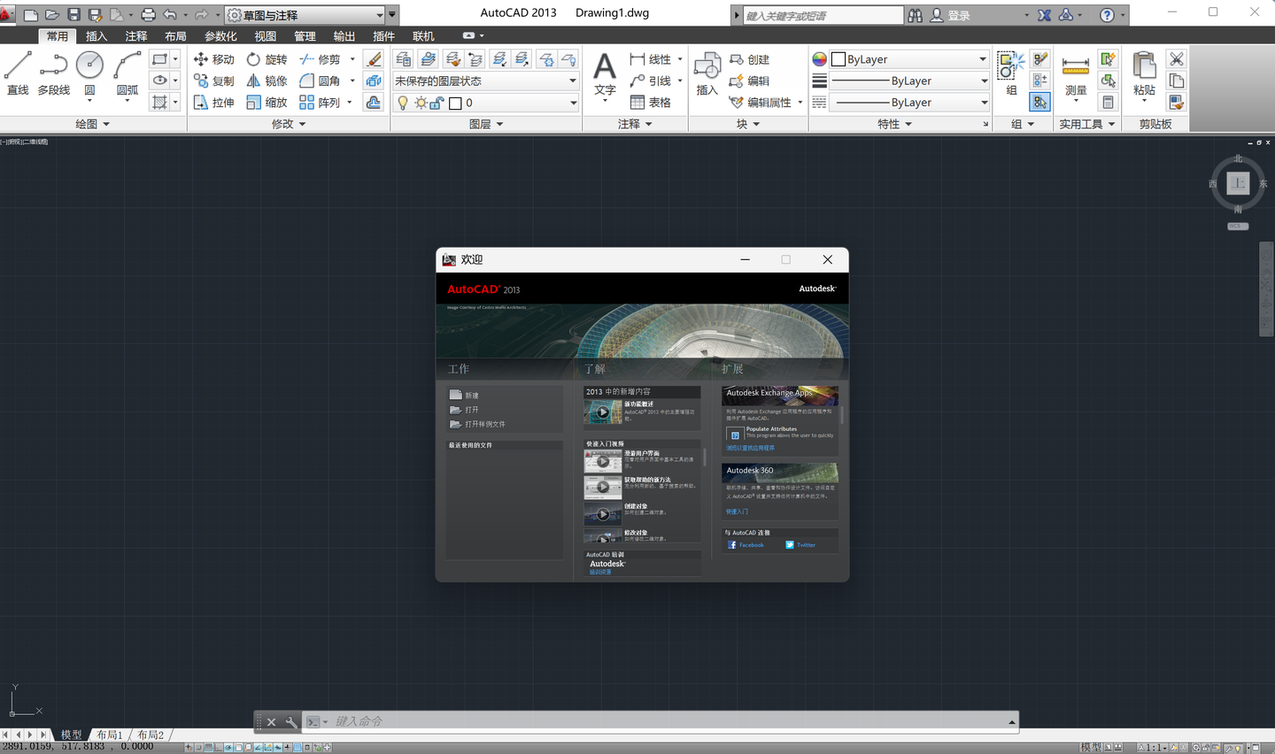Click 打开样例文件 in the welcome dialog
Viewport: 1275px width, 754px height.
477,424
